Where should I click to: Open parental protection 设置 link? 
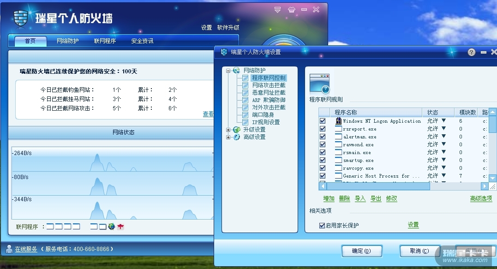click(413, 225)
